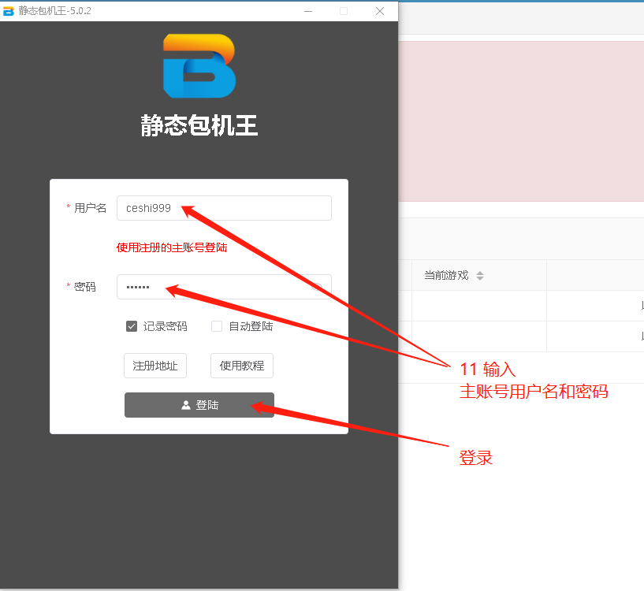Open the 使用教程 tutorial button
This screenshot has width=644, height=591.
click(x=242, y=366)
